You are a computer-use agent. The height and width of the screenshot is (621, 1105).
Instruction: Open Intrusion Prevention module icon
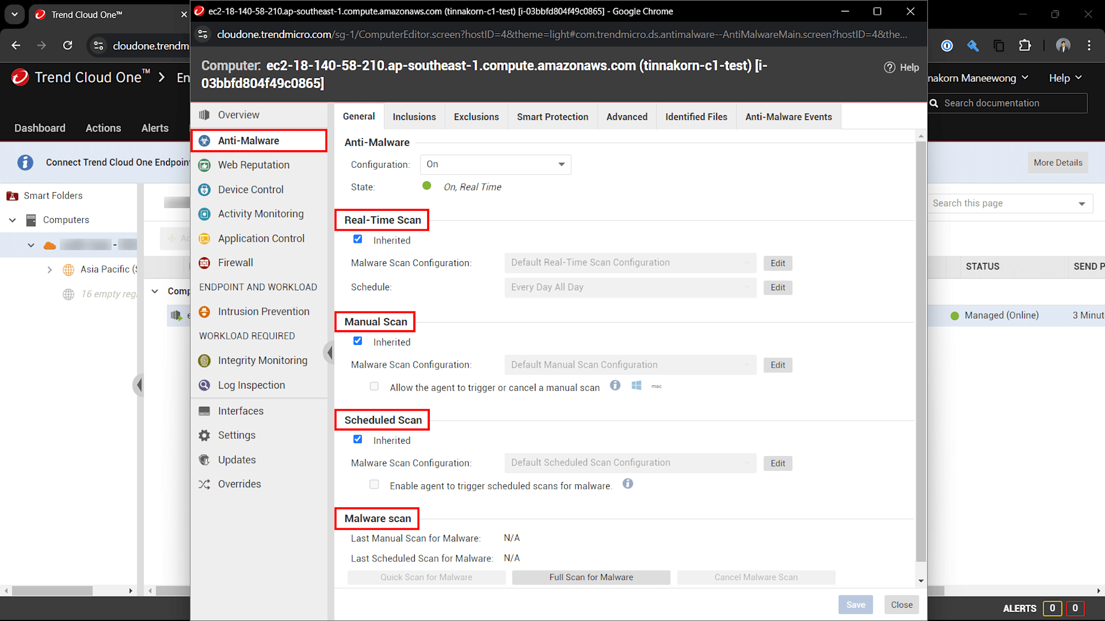pos(204,311)
